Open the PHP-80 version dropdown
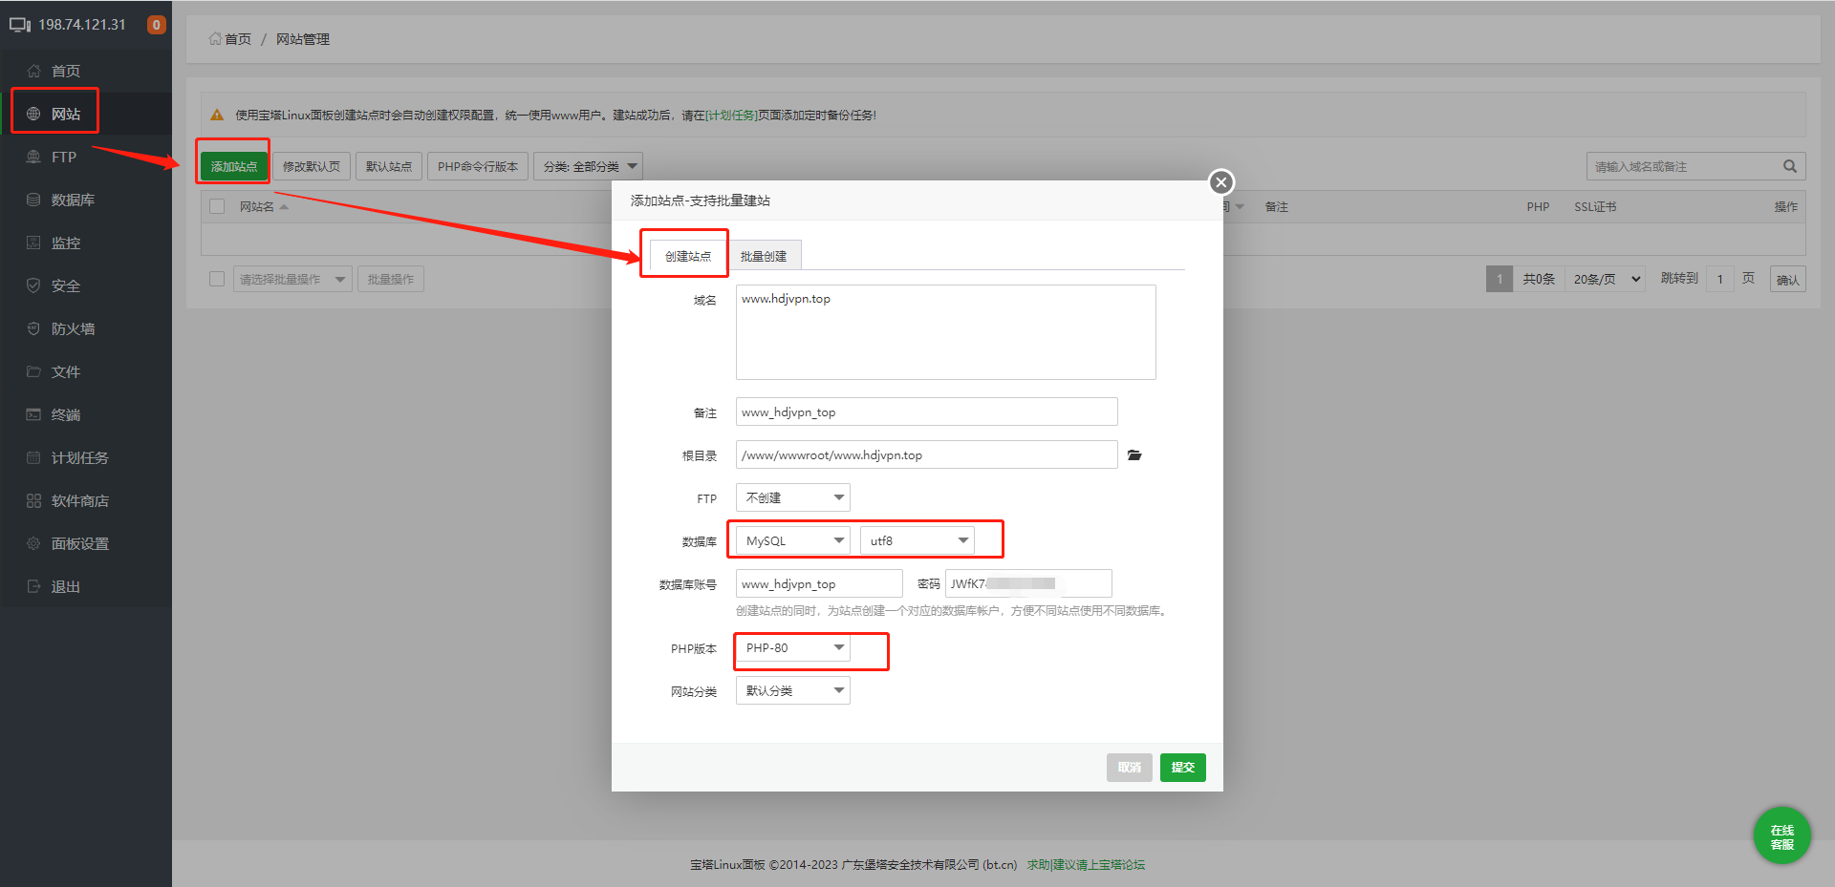The image size is (1835, 887). tap(793, 647)
